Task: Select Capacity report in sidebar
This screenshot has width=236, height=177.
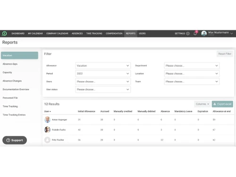Action: point(7,72)
